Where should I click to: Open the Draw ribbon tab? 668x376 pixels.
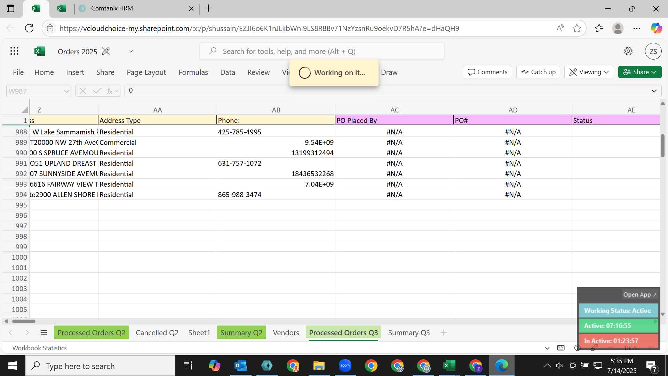[x=389, y=72]
